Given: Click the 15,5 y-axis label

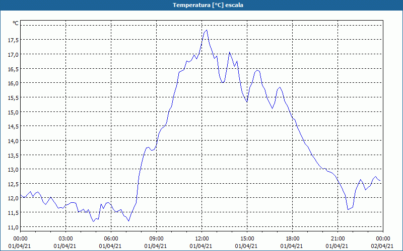Looking at the screenshot, I should tap(13, 98).
